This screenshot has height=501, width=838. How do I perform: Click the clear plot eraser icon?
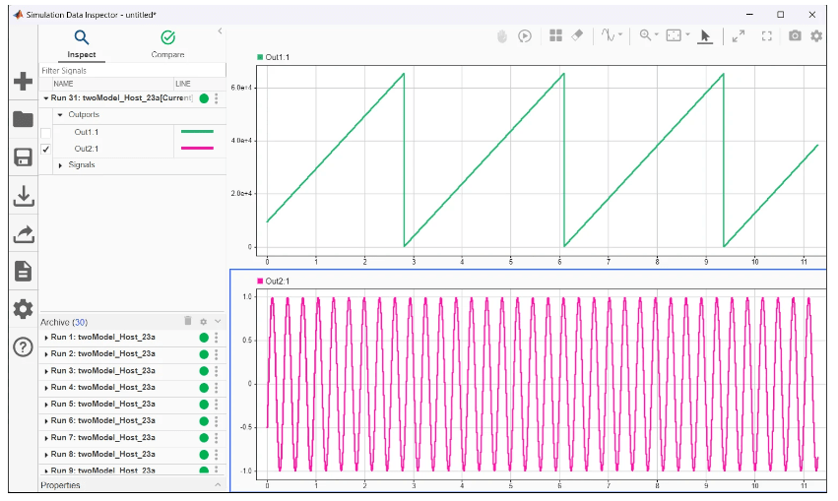pyautogui.click(x=579, y=35)
